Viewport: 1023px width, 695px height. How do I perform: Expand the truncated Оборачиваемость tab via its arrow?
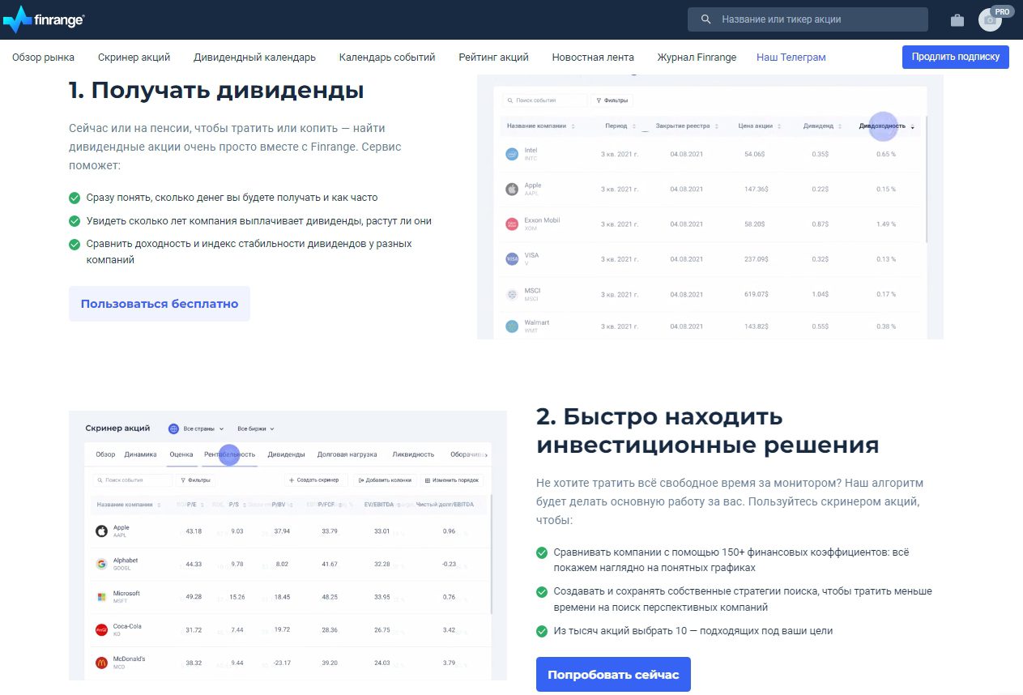(484, 454)
